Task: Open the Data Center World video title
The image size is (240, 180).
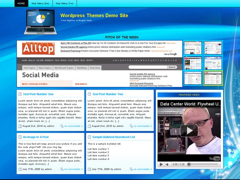Action: pyautogui.click(x=190, y=104)
